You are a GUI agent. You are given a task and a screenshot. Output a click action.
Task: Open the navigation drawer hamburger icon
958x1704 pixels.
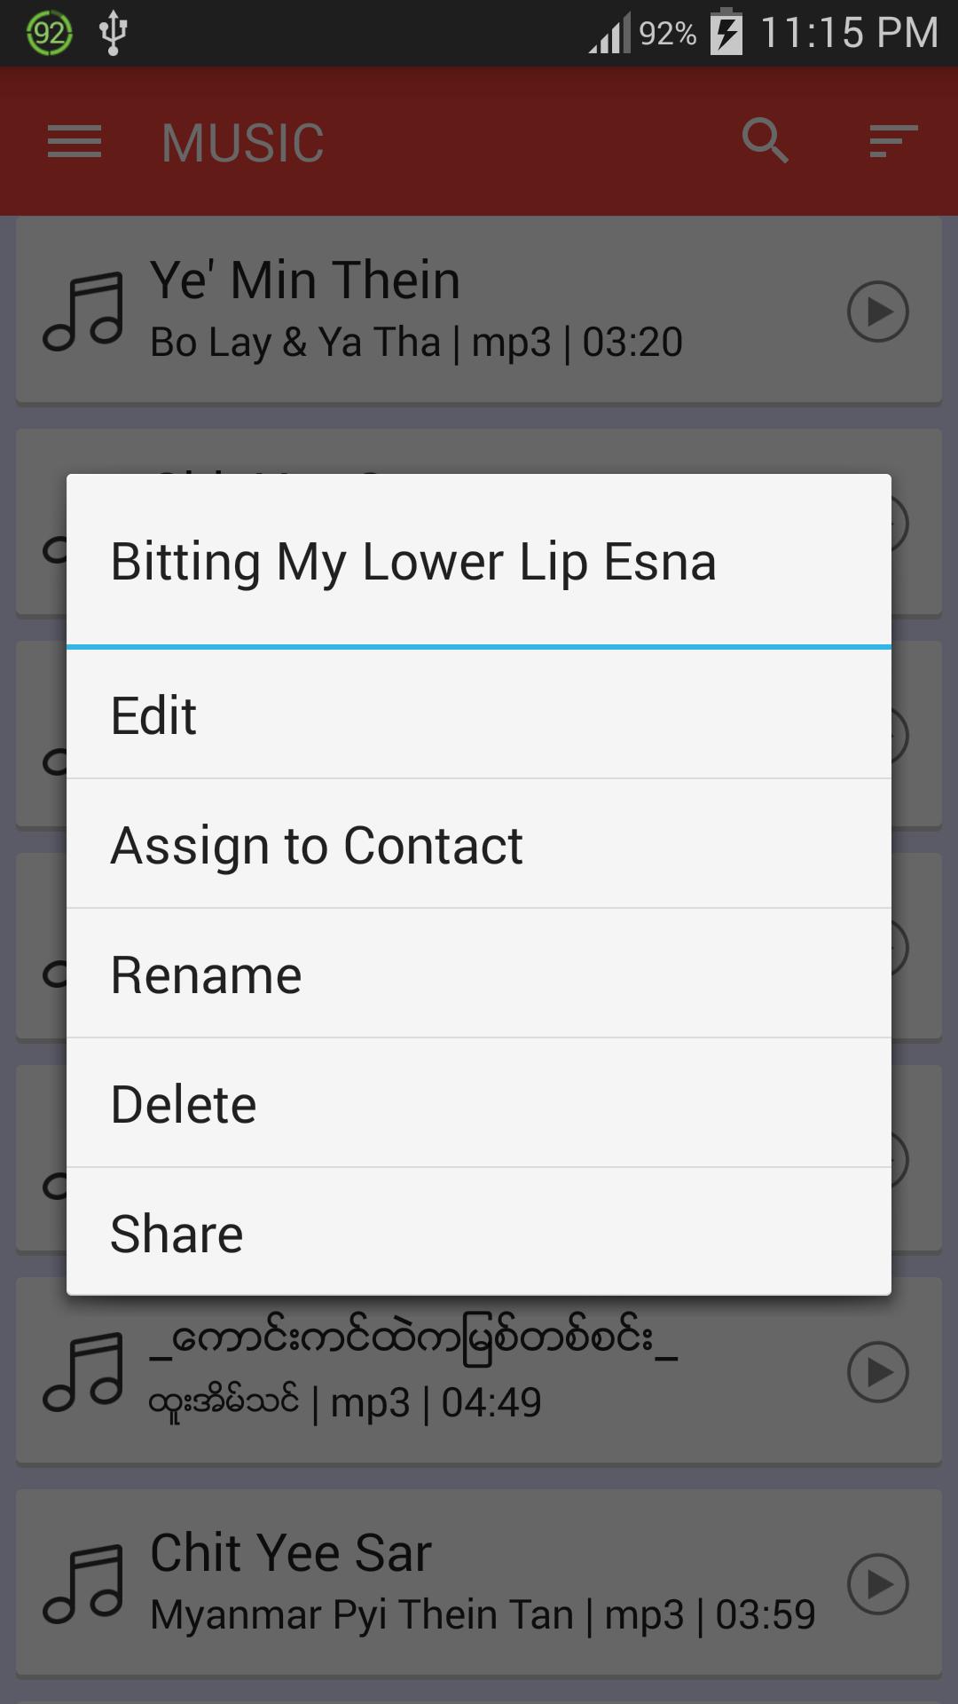(74, 141)
